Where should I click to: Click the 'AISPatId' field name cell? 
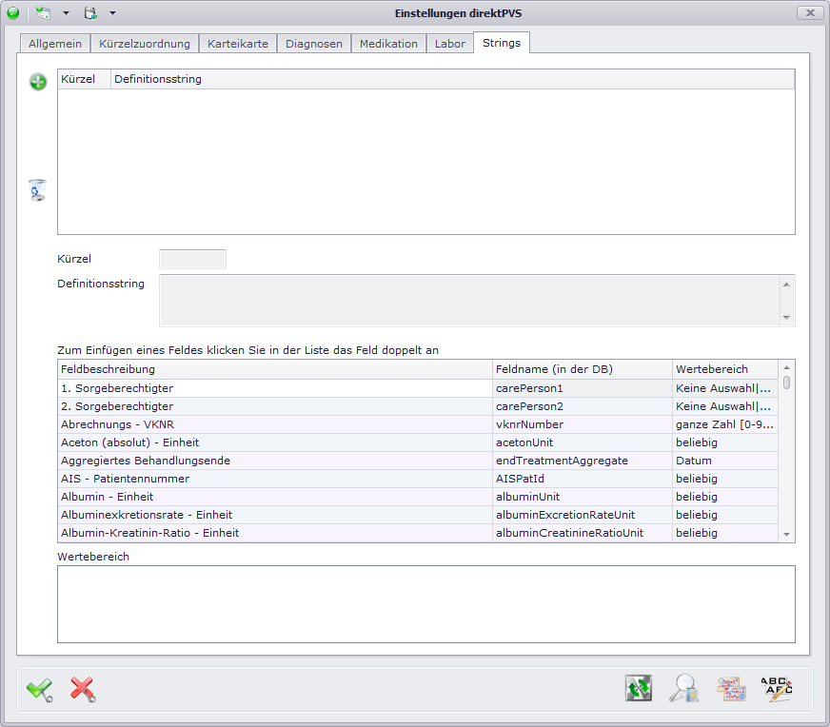pyautogui.click(x=583, y=479)
